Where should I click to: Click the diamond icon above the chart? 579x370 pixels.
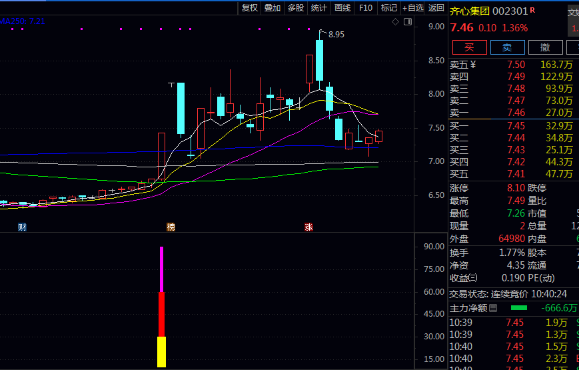[x=396, y=22]
